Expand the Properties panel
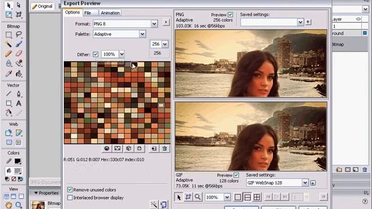The image size is (372, 209). pos(36,193)
